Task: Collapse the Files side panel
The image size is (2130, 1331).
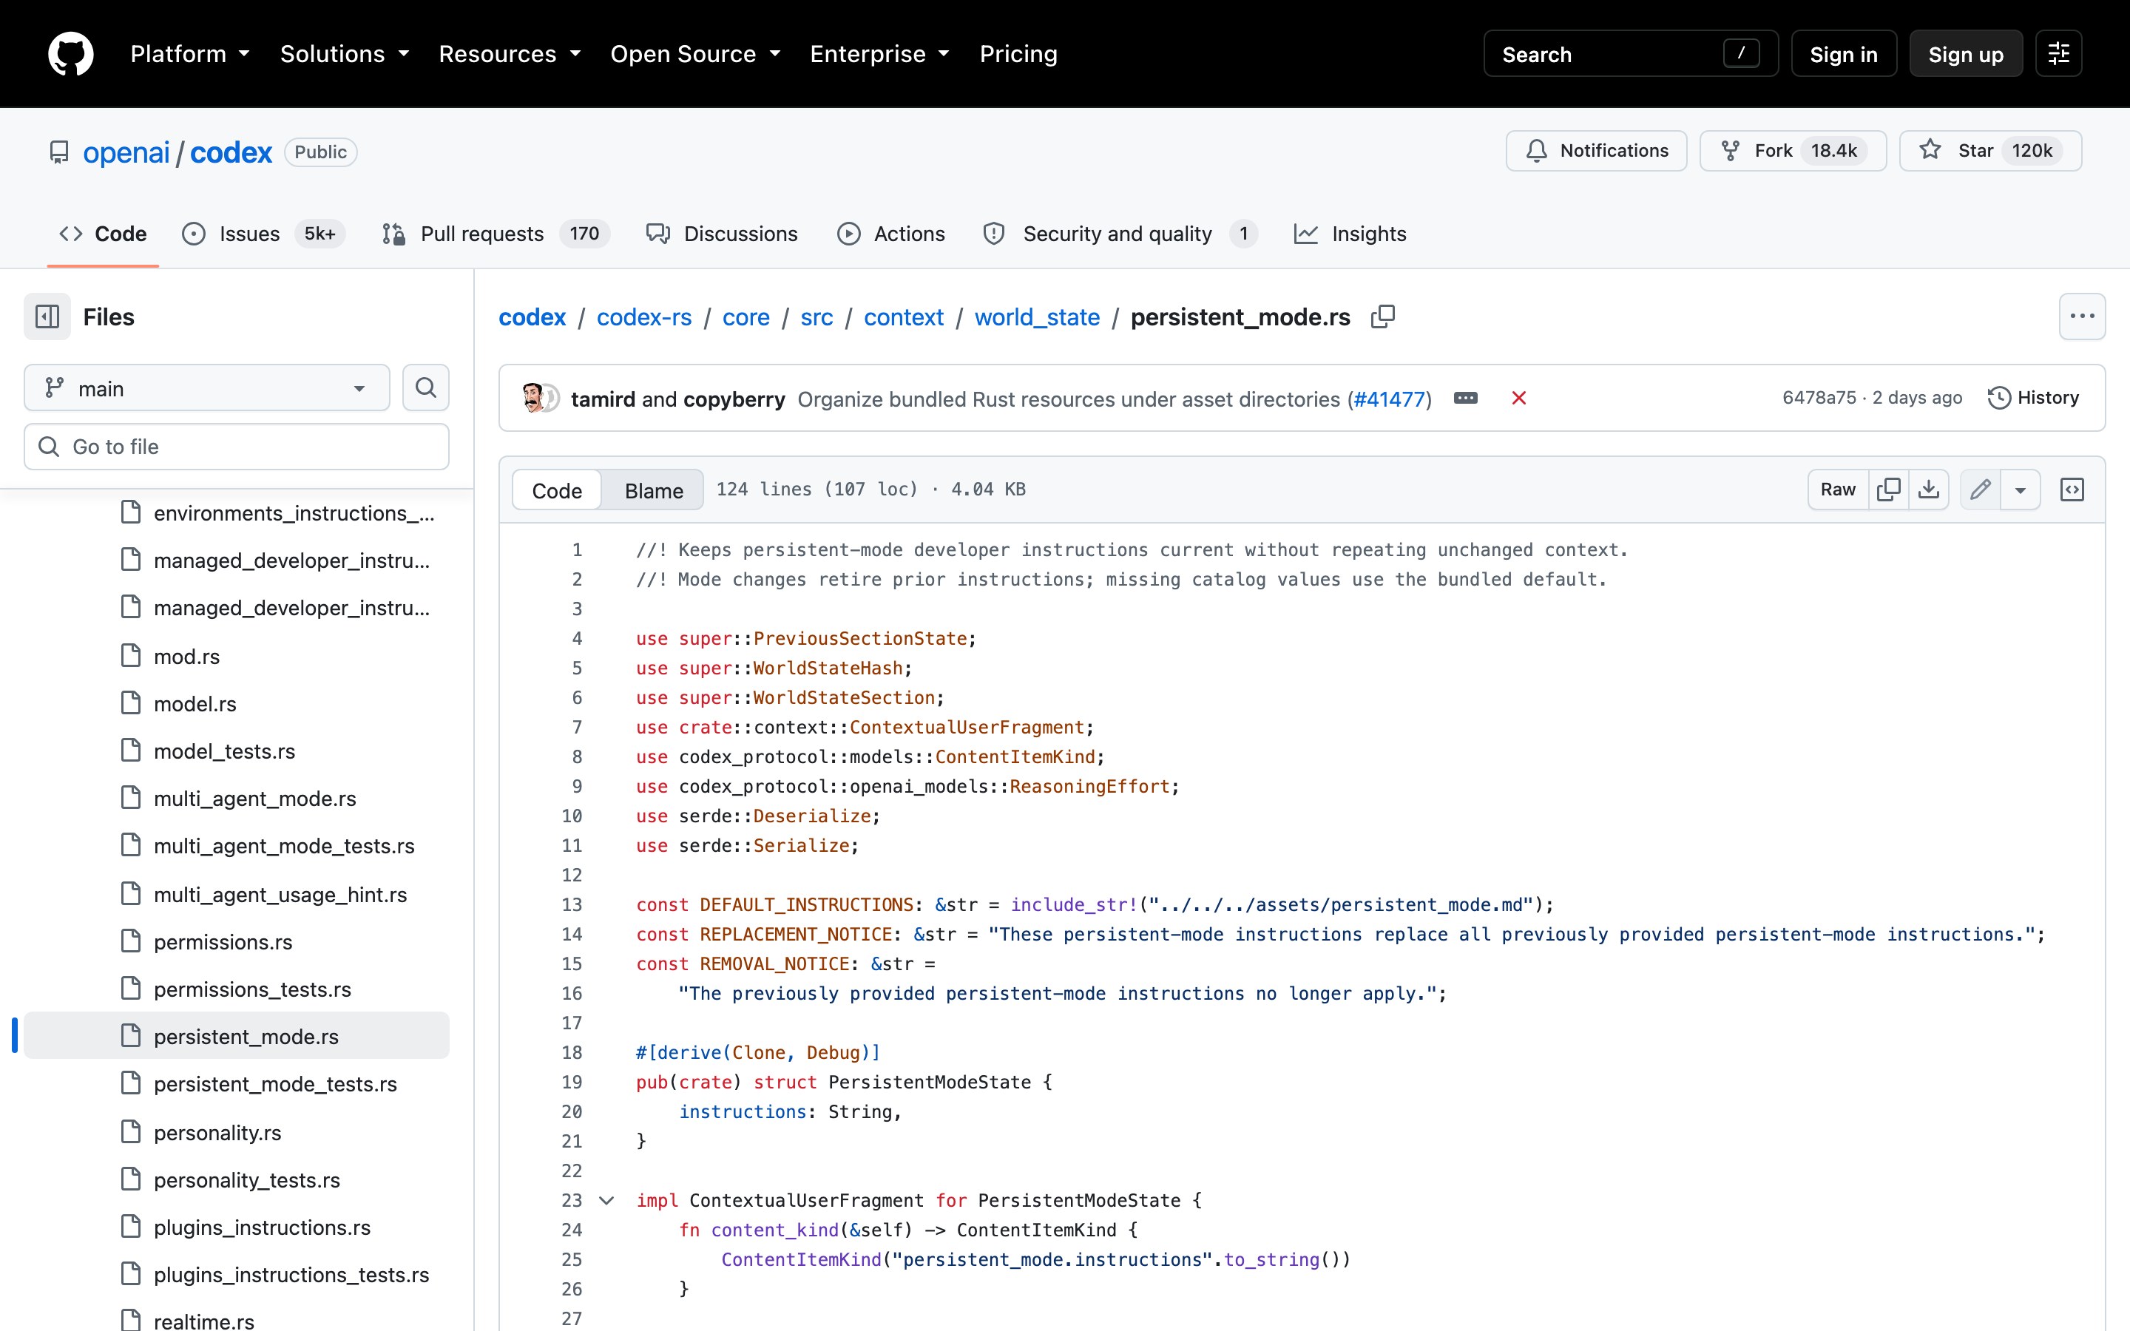Action: click(x=47, y=317)
